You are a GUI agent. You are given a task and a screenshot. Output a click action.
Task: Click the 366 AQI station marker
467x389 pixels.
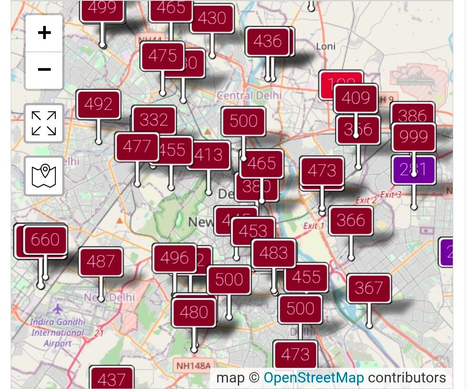[x=351, y=220]
